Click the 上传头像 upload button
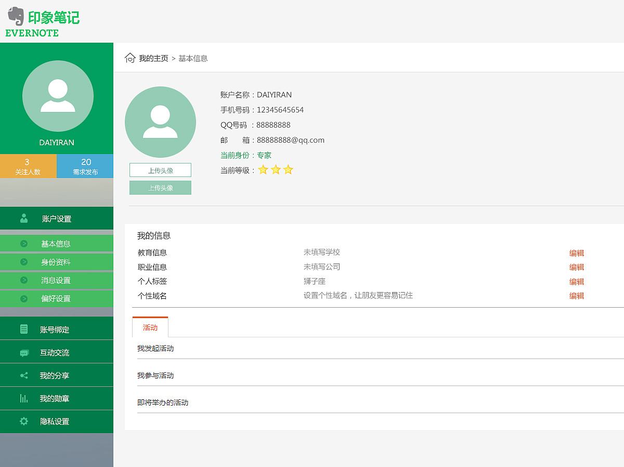This screenshot has height=467, width=624. pyautogui.click(x=160, y=170)
